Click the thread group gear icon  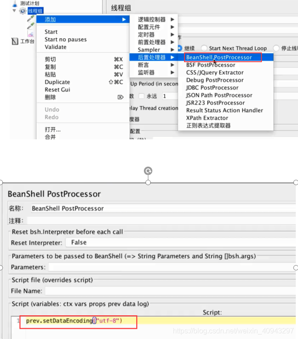[22, 11]
